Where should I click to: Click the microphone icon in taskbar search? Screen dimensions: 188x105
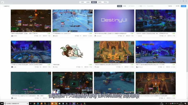point(27,103)
